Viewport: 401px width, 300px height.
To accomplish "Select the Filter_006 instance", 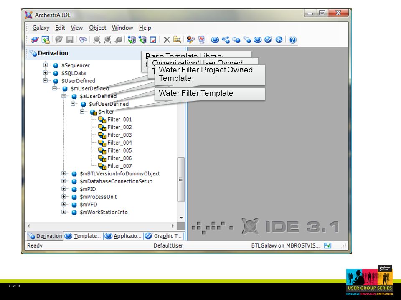I will point(119,158).
